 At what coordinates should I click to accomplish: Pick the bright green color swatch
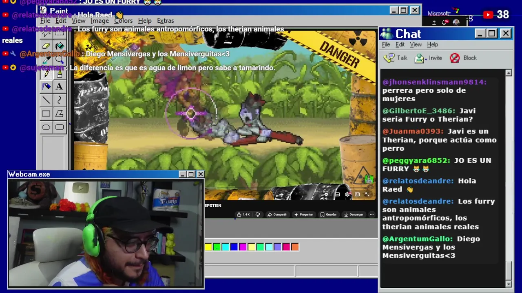tap(217, 247)
